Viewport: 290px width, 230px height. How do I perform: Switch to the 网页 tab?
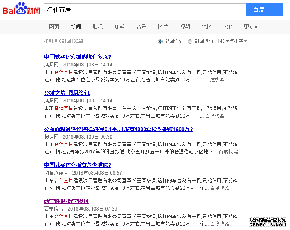54,27
